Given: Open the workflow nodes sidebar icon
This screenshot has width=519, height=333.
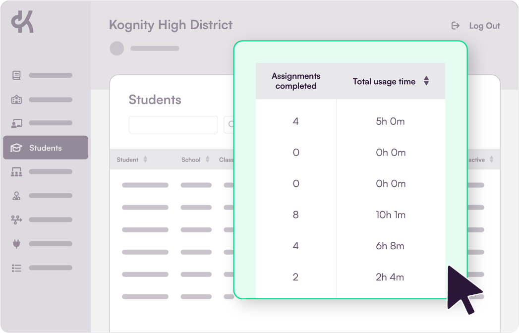Looking at the screenshot, I should pyautogui.click(x=16, y=220).
